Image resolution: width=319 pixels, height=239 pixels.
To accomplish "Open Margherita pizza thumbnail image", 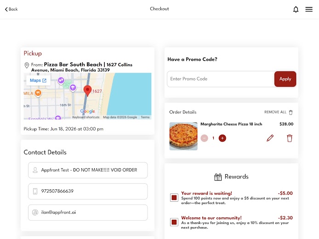I will coord(183,136).
